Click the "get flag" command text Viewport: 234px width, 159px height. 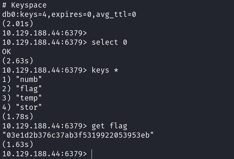coord(109,126)
